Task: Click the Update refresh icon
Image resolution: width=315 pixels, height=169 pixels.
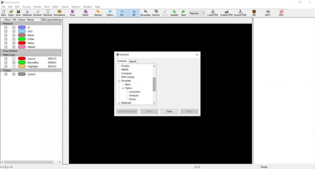Action: (x=174, y=13)
